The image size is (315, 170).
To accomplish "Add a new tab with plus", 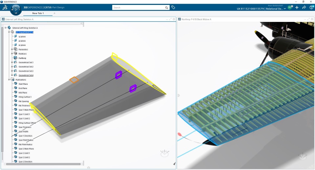I will [x=54, y=13].
